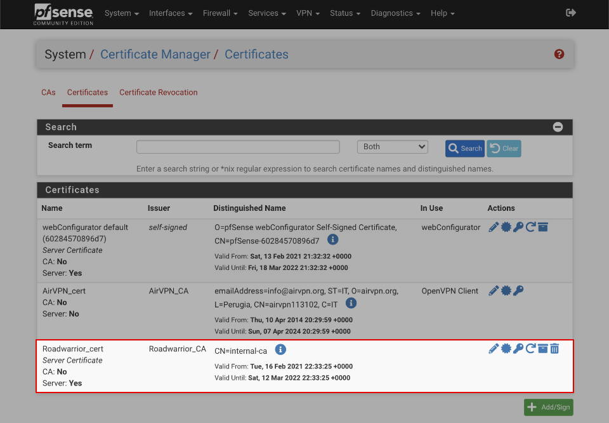The width and height of the screenshot is (609, 423).
Task: Export the AirVPN_cert certificate
Action: point(506,290)
